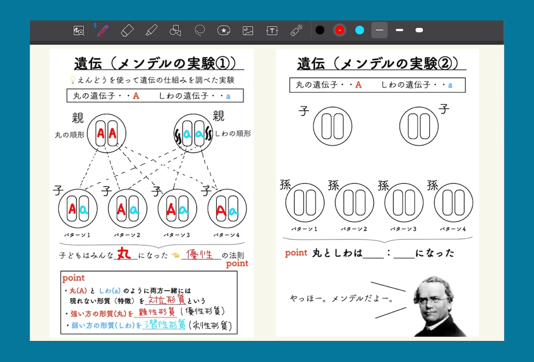Select the zoom window writing tool
The width and height of the screenshot is (534, 362).
coord(79,31)
